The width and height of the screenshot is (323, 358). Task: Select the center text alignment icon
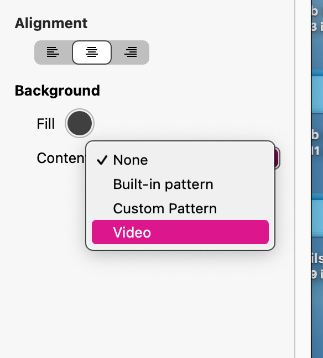pos(92,52)
